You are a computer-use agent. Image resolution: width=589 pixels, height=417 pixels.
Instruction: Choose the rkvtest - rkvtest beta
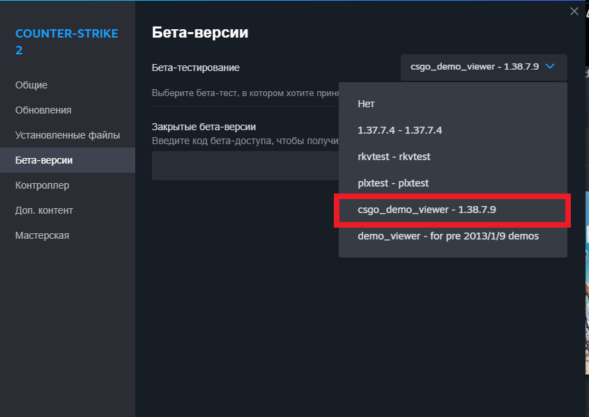[x=452, y=157]
